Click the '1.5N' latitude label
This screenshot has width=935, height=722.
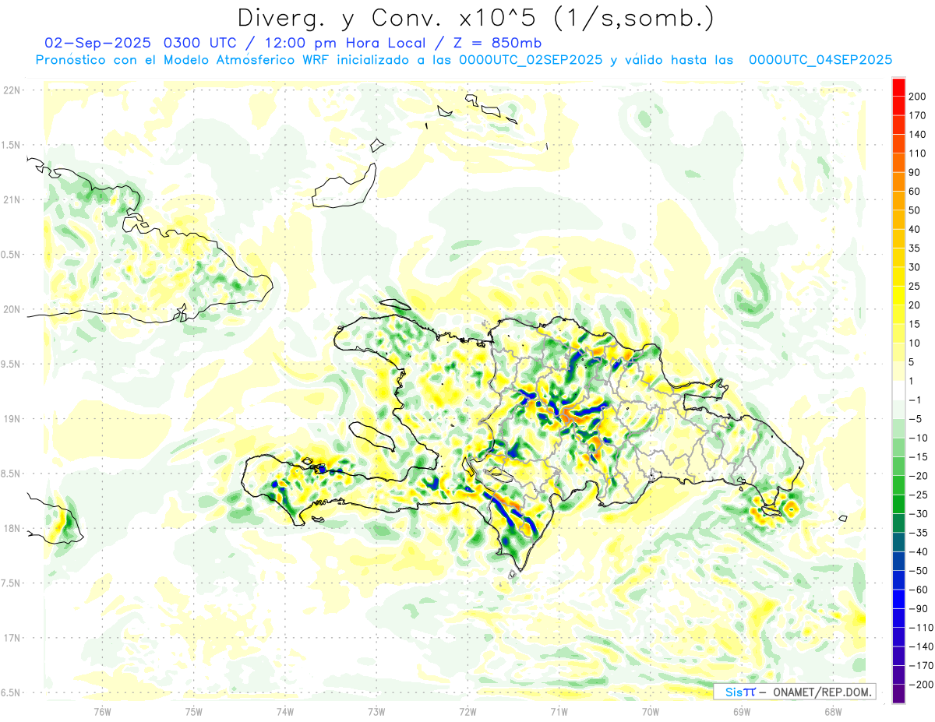(11, 145)
